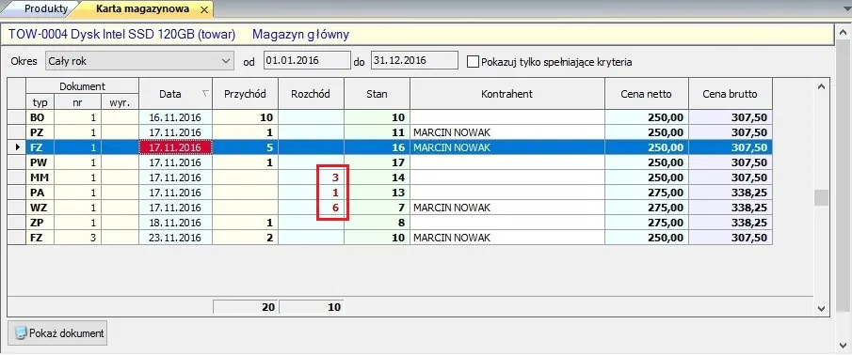Open the Okres period dropdown
The height and width of the screenshot is (355, 852).
click(139, 61)
